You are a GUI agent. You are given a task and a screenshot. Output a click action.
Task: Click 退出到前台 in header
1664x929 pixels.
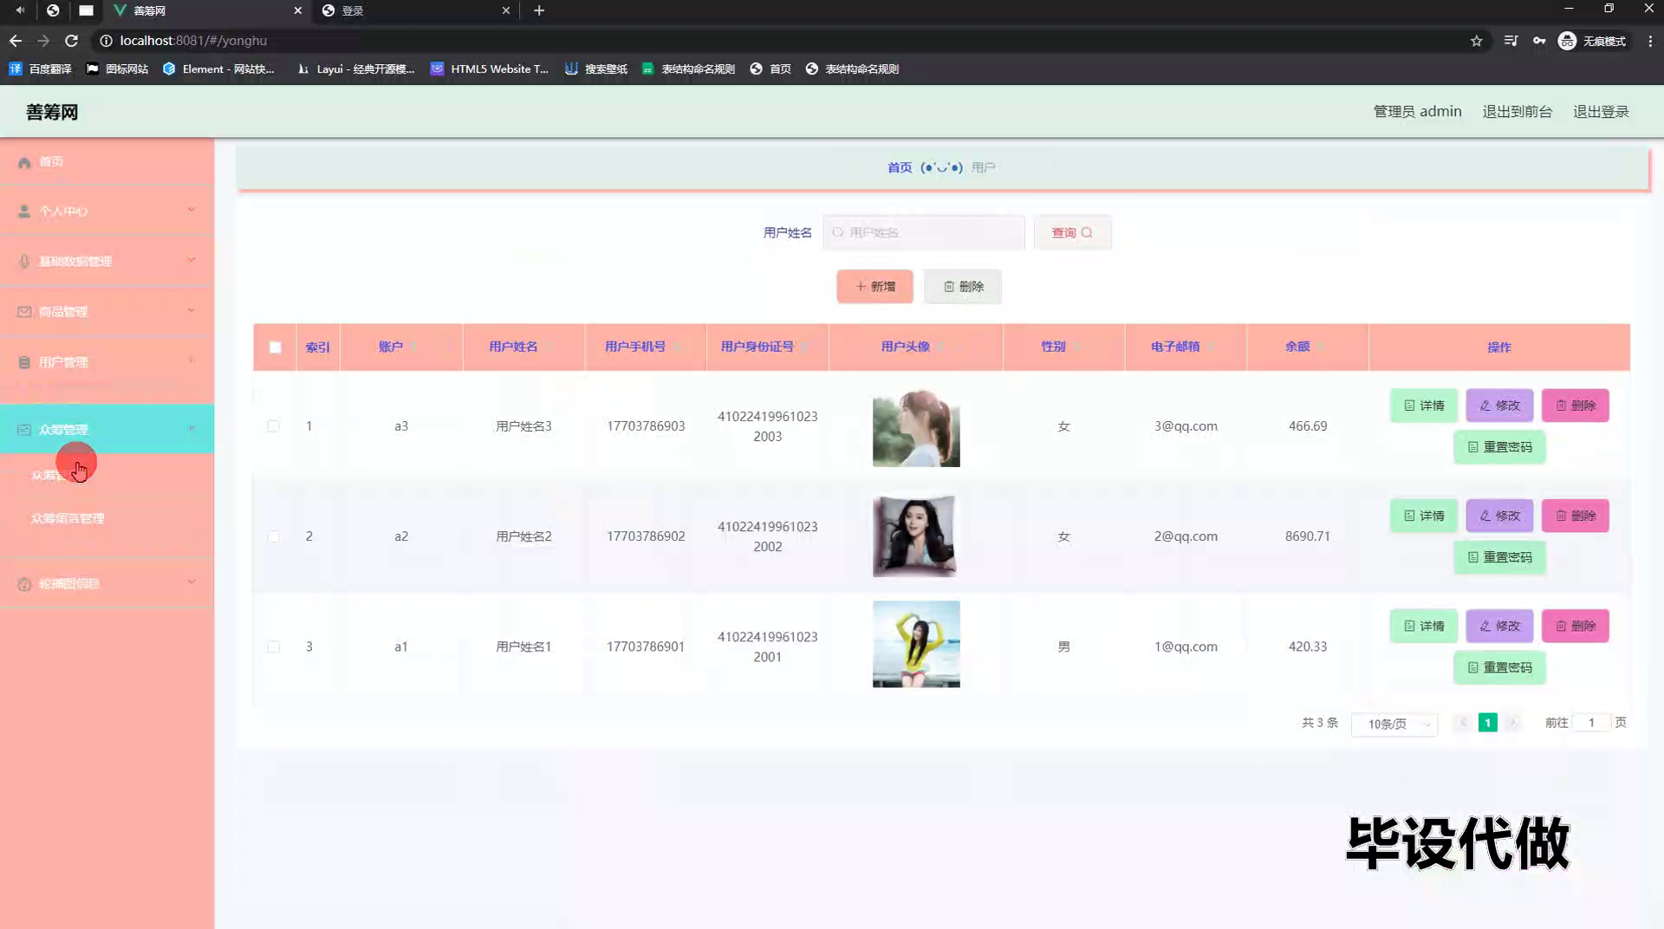point(1517,112)
